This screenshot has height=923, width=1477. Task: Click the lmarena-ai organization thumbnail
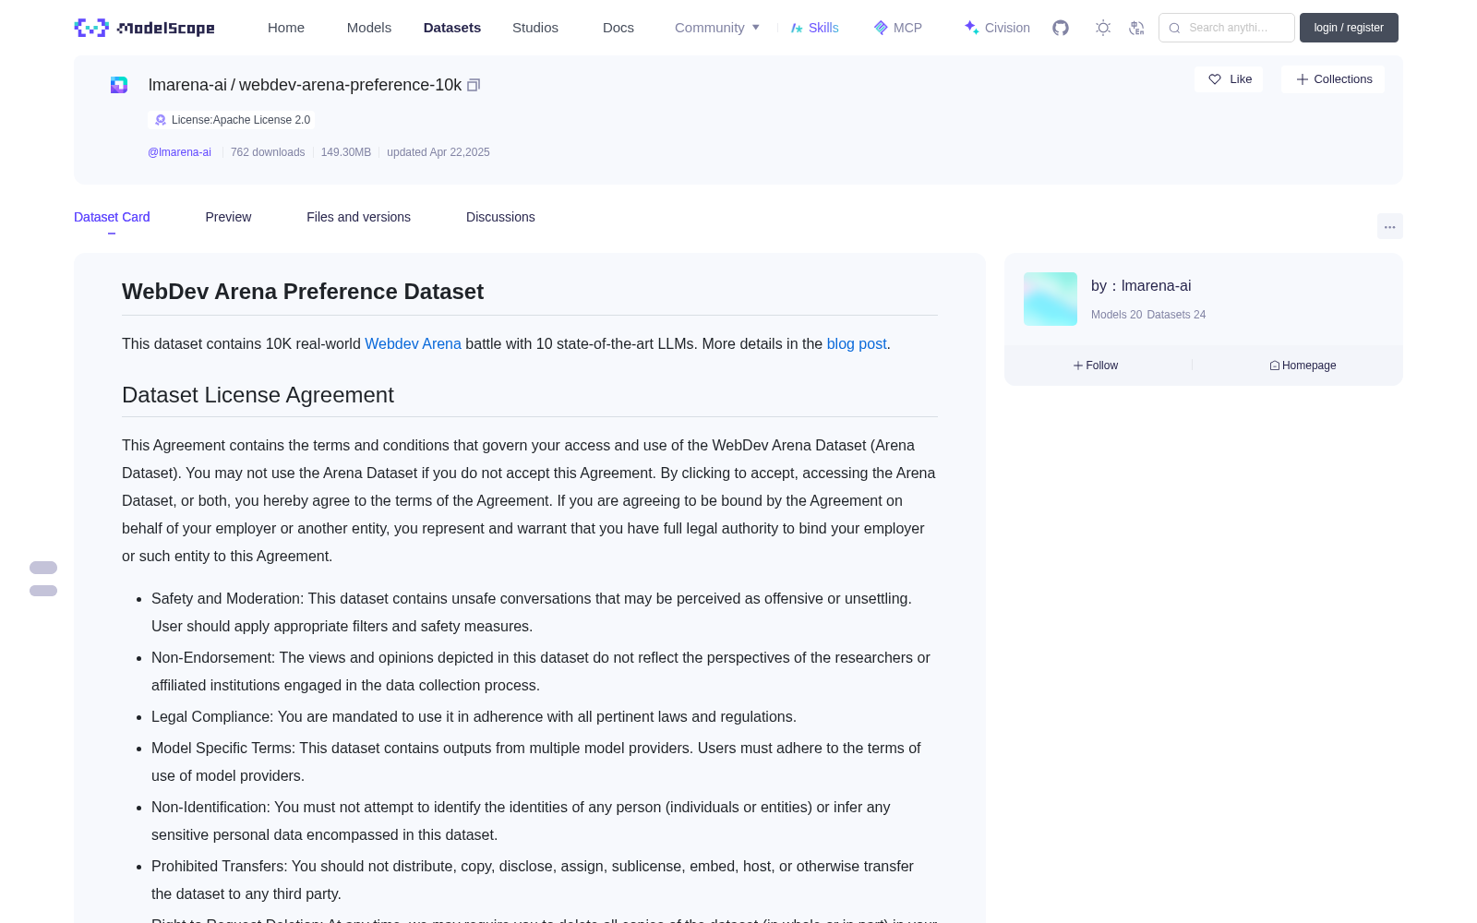click(1051, 299)
